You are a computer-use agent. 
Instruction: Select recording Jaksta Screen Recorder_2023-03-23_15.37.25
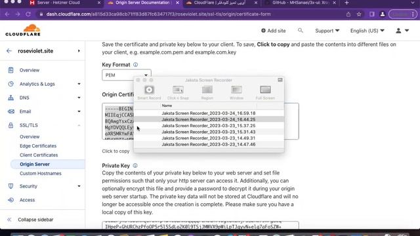pyautogui.click(x=209, y=125)
